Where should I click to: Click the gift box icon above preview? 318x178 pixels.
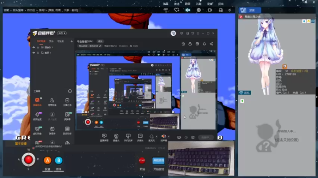pos(183,44)
